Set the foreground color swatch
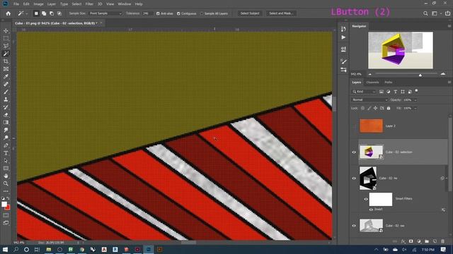 tap(4, 204)
